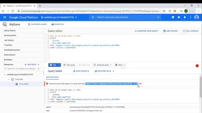Image resolution: width=202 pixels, height=113 pixels.
Task: Open the help question mark icon
Action: point(179,17)
